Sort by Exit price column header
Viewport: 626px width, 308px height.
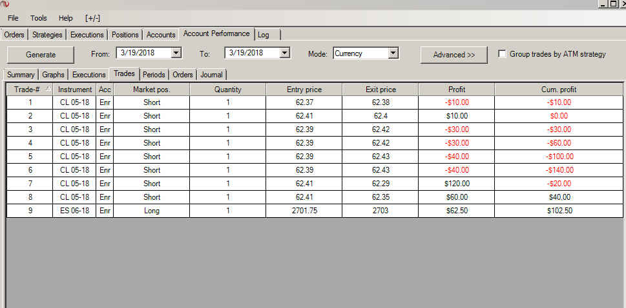tap(381, 90)
